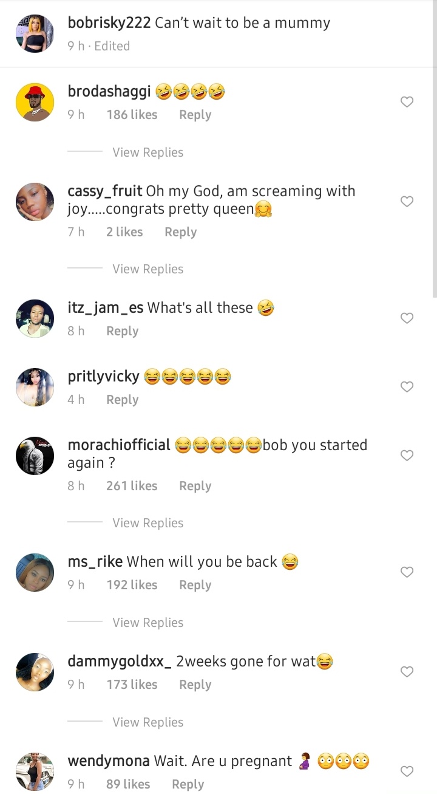Like brodashaggi's comment with the heart

407,102
